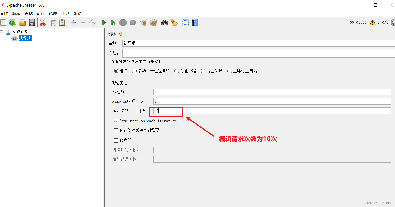Image resolution: width=395 pixels, height=207 pixels.
Task: Click the 00:00:00 elapsed time display
Action: [x=358, y=23]
